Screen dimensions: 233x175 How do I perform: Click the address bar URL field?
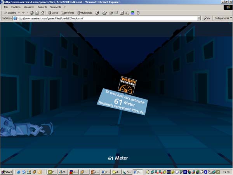tap(105, 18)
